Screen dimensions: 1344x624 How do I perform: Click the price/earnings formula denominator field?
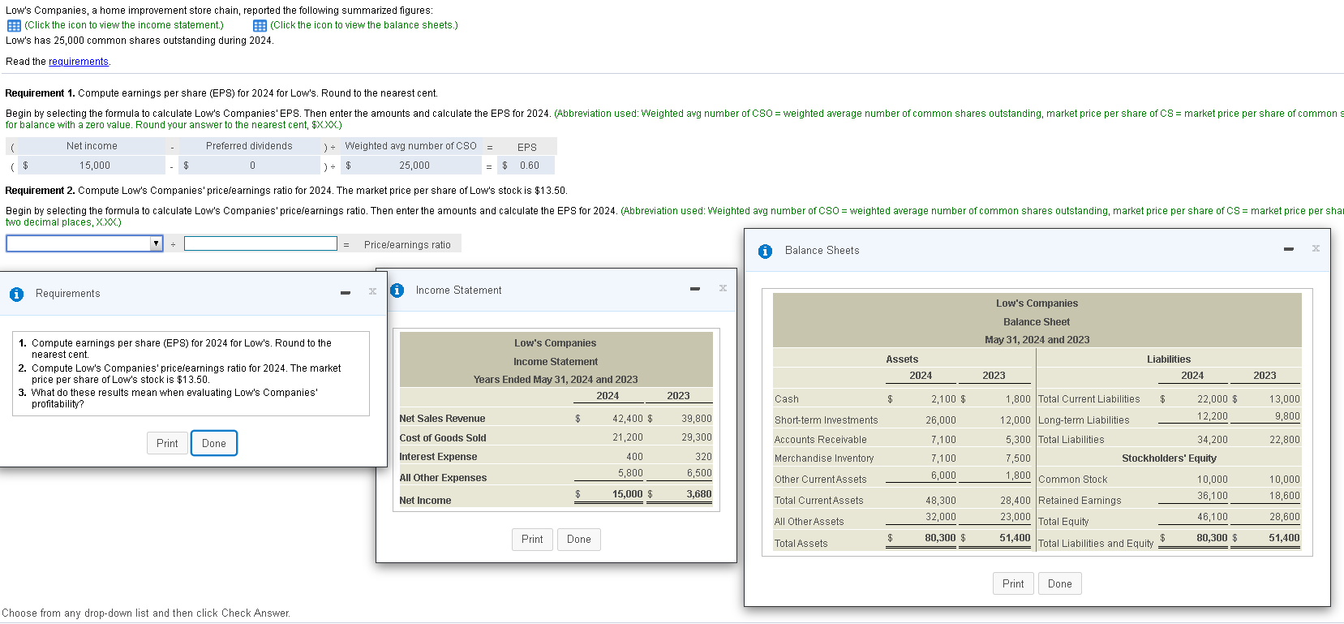click(x=260, y=243)
